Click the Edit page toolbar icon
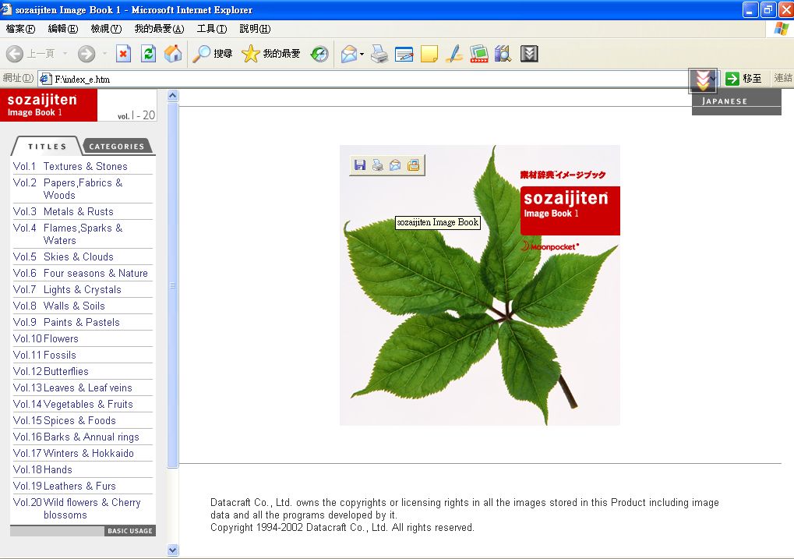The width and height of the screenshot is (794, 559). coord(404,54)
